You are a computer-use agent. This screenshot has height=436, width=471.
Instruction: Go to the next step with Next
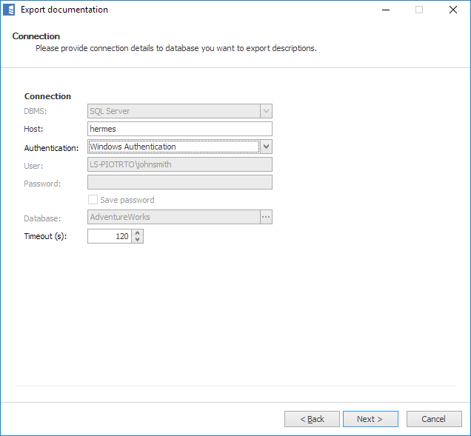pos(370,419)
